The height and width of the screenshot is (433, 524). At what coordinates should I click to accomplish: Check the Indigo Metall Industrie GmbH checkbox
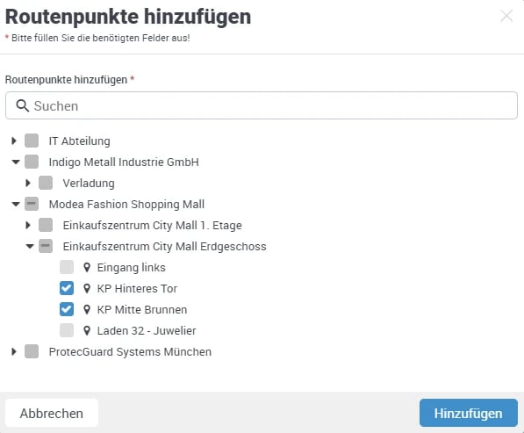click(x=32, y=162)
